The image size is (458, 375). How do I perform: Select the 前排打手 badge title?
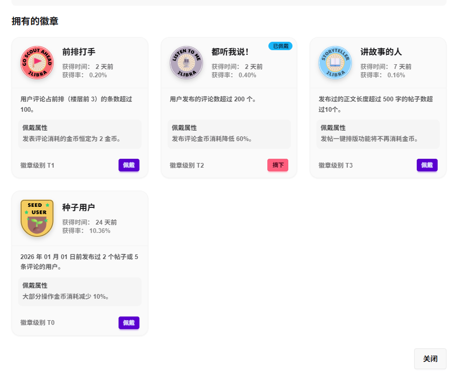click(78, 52)
